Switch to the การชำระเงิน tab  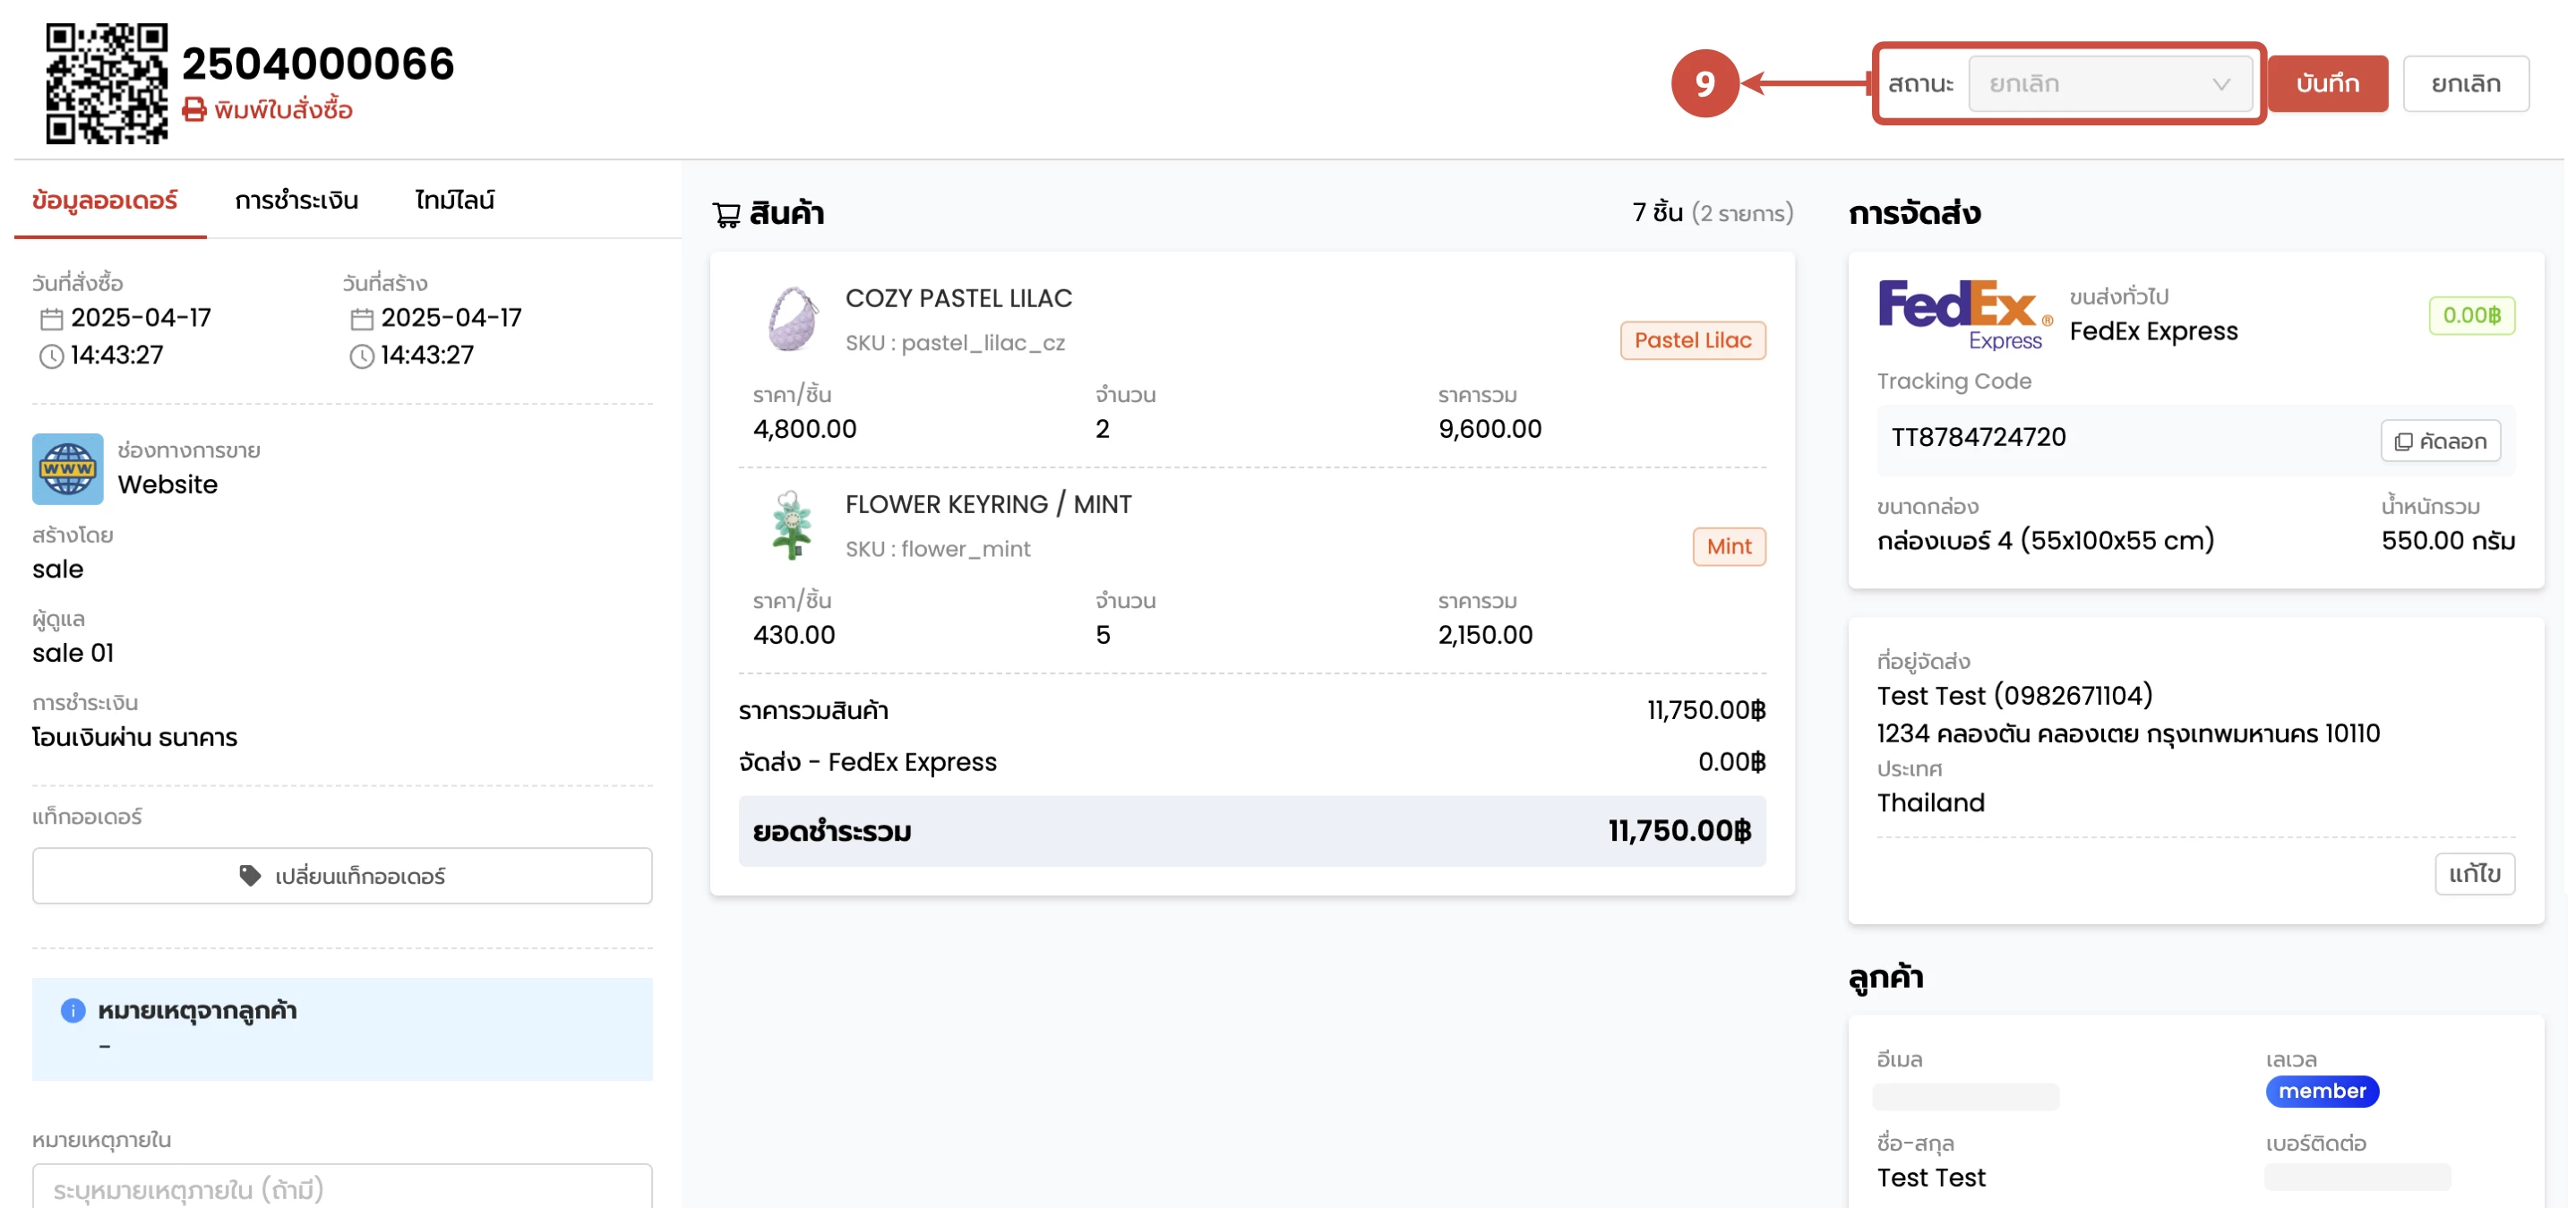[x=296, y=200]
